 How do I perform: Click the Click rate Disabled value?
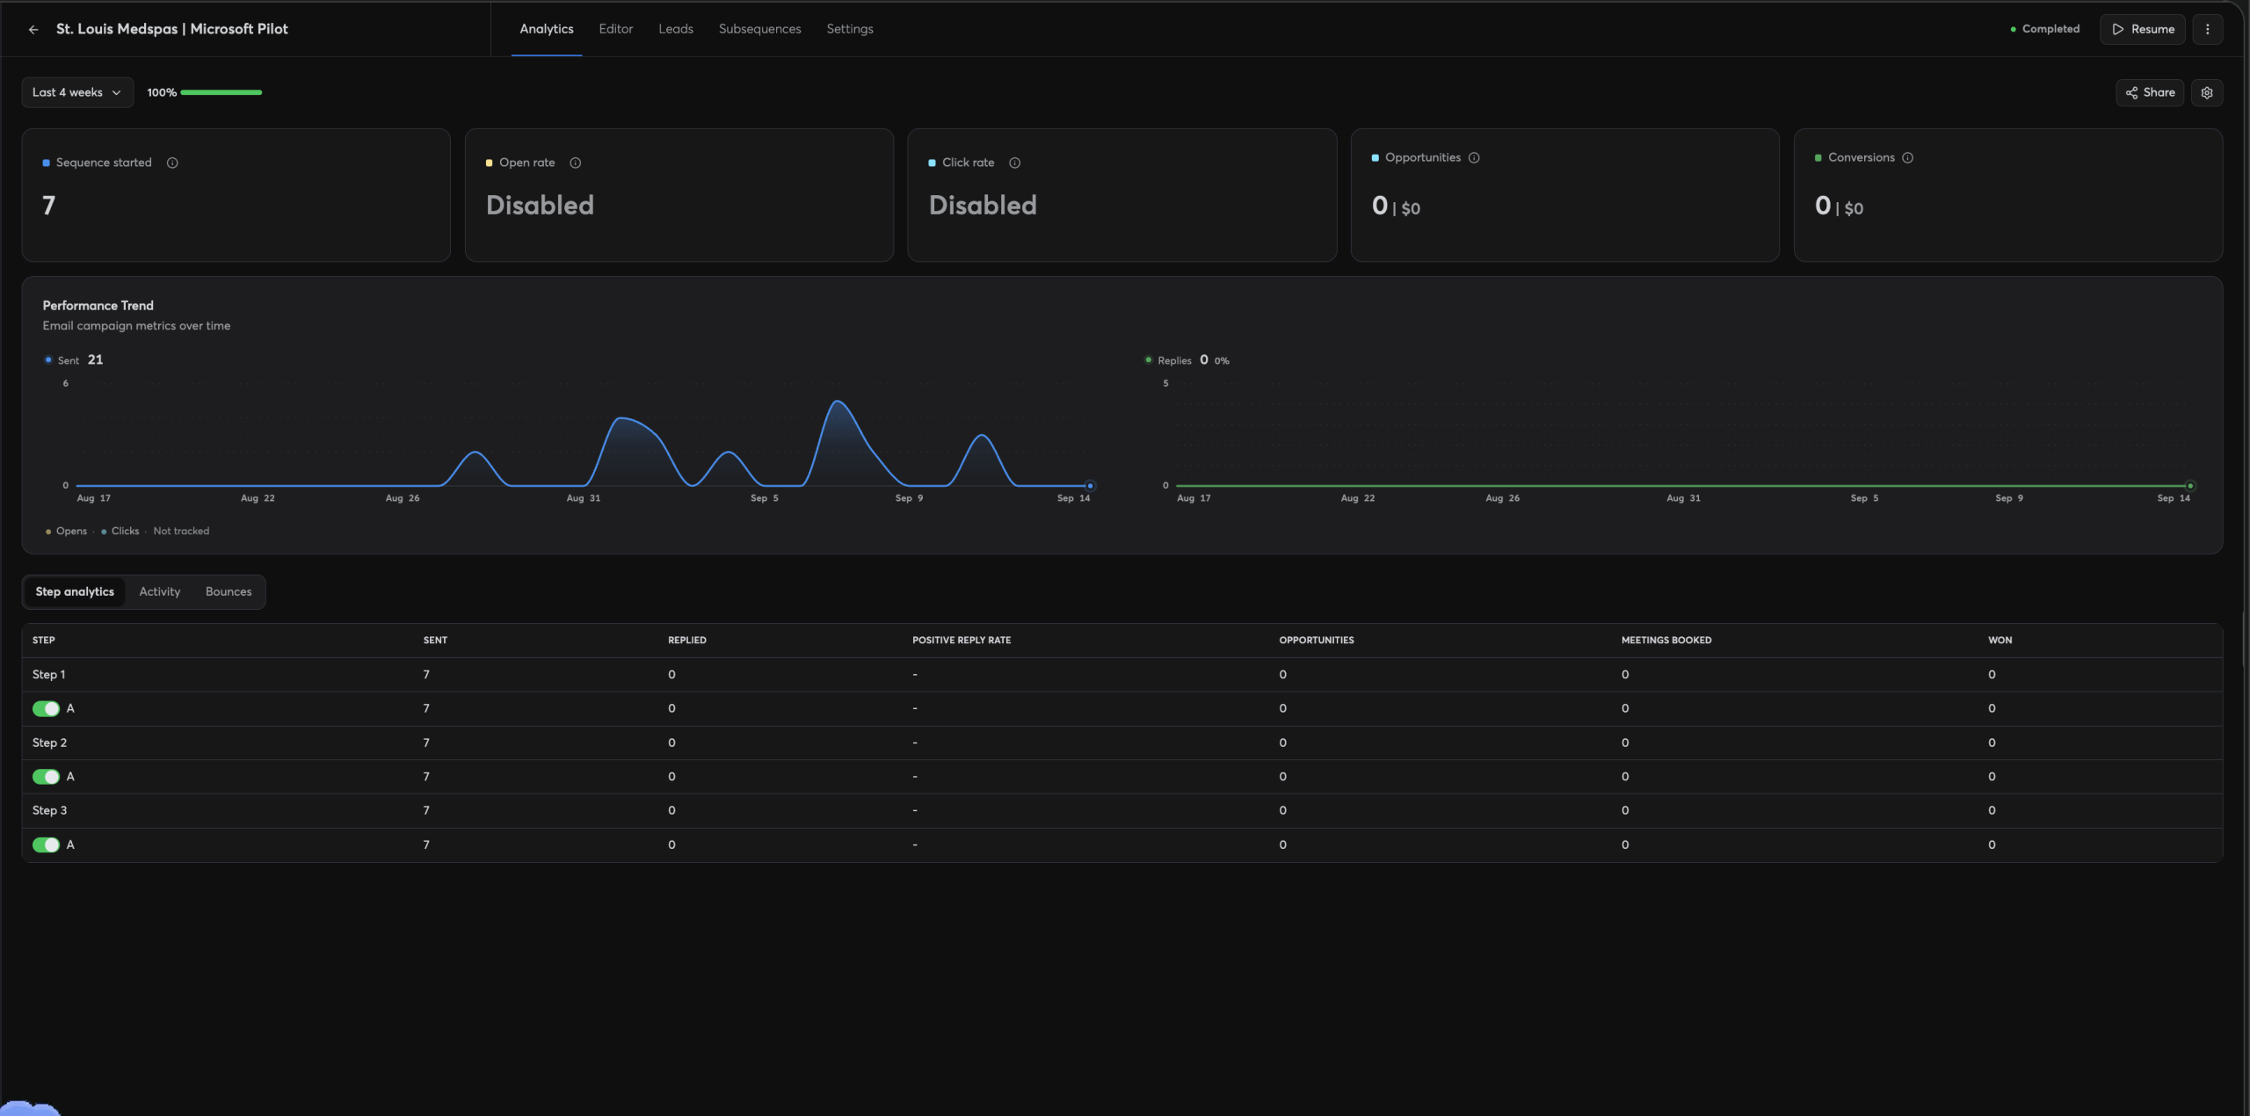coord(983,206)
